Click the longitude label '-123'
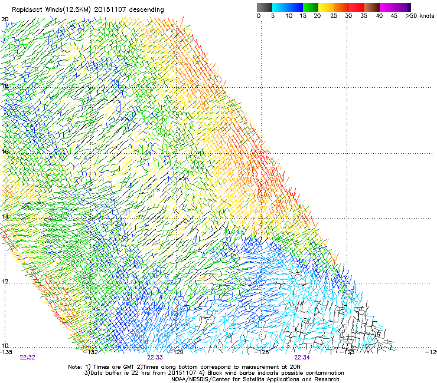The height and width of the screenshot is (383, 437). pos(348,352)
